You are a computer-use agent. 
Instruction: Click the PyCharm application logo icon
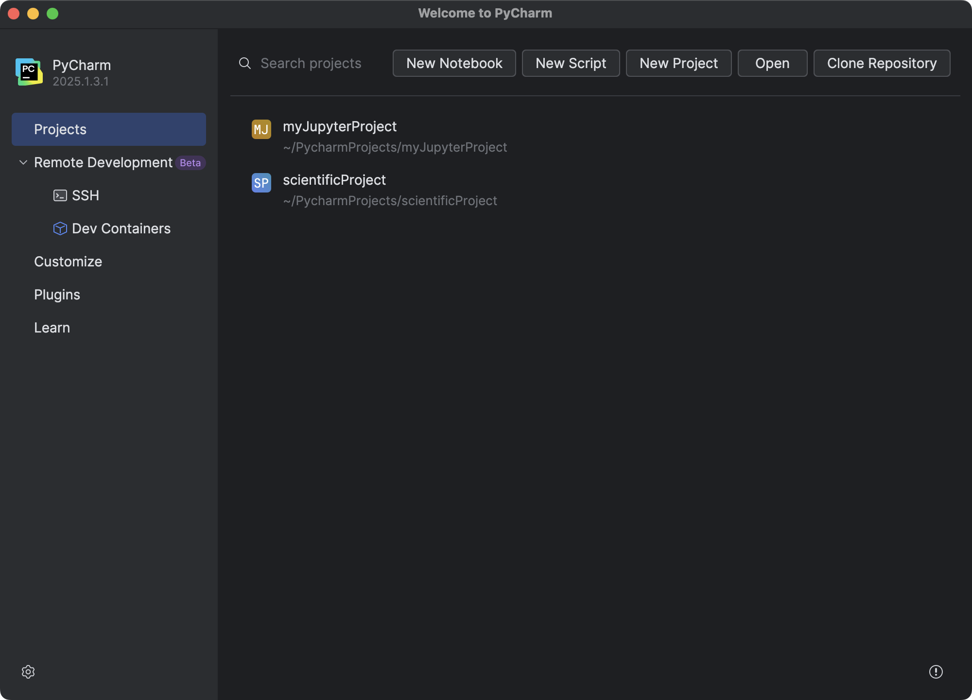(x=29, y=72)
